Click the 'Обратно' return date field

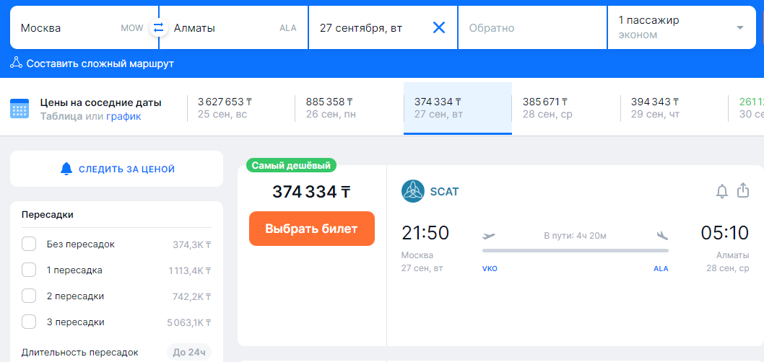click(531, 28)
